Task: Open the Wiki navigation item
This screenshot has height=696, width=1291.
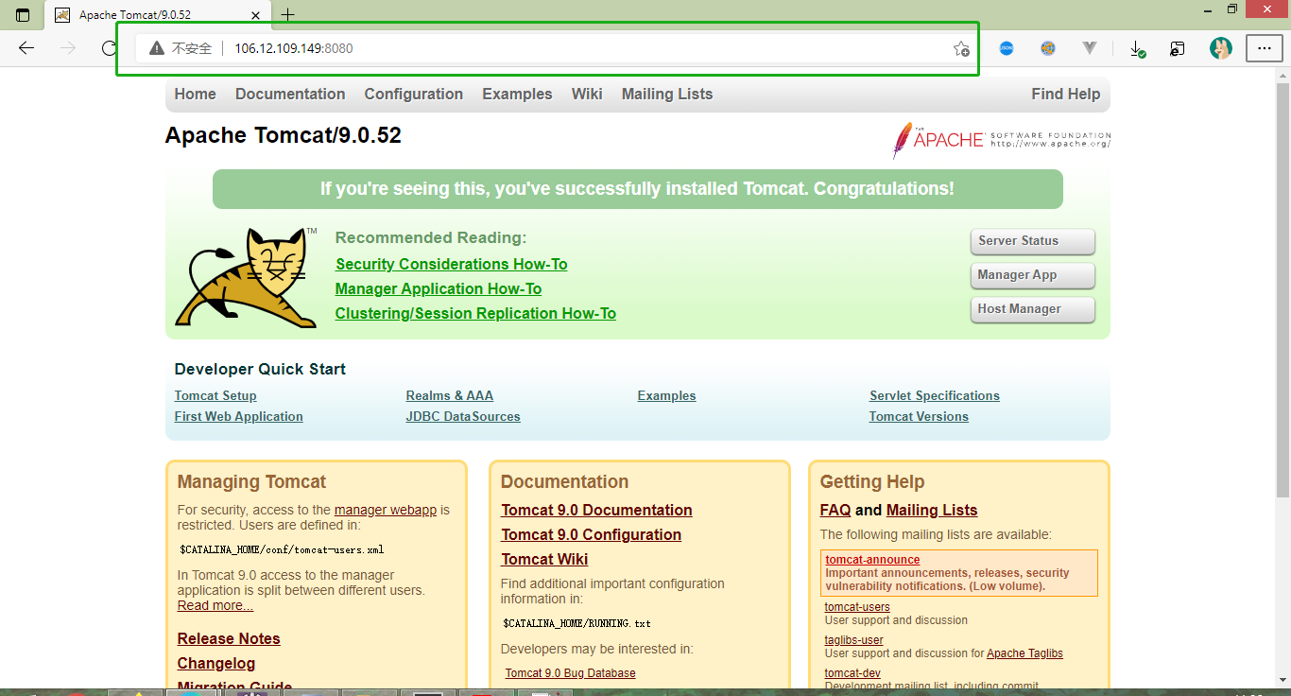Action: 587,94
